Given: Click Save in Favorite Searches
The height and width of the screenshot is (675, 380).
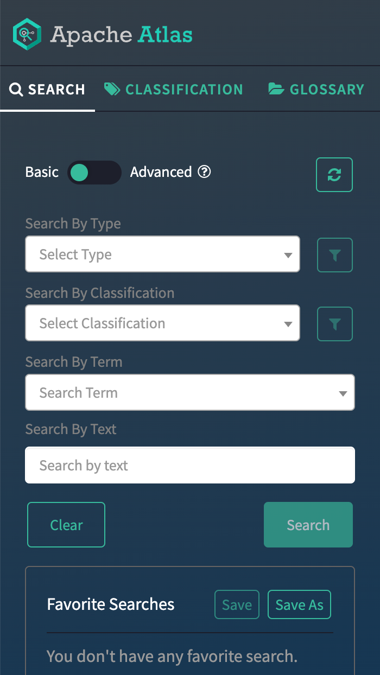Looking at the screenshot, I should coord(237,605).
